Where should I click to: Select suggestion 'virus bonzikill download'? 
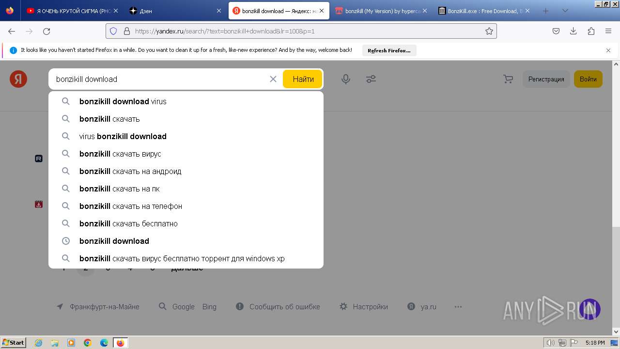[x=186, y=136]
